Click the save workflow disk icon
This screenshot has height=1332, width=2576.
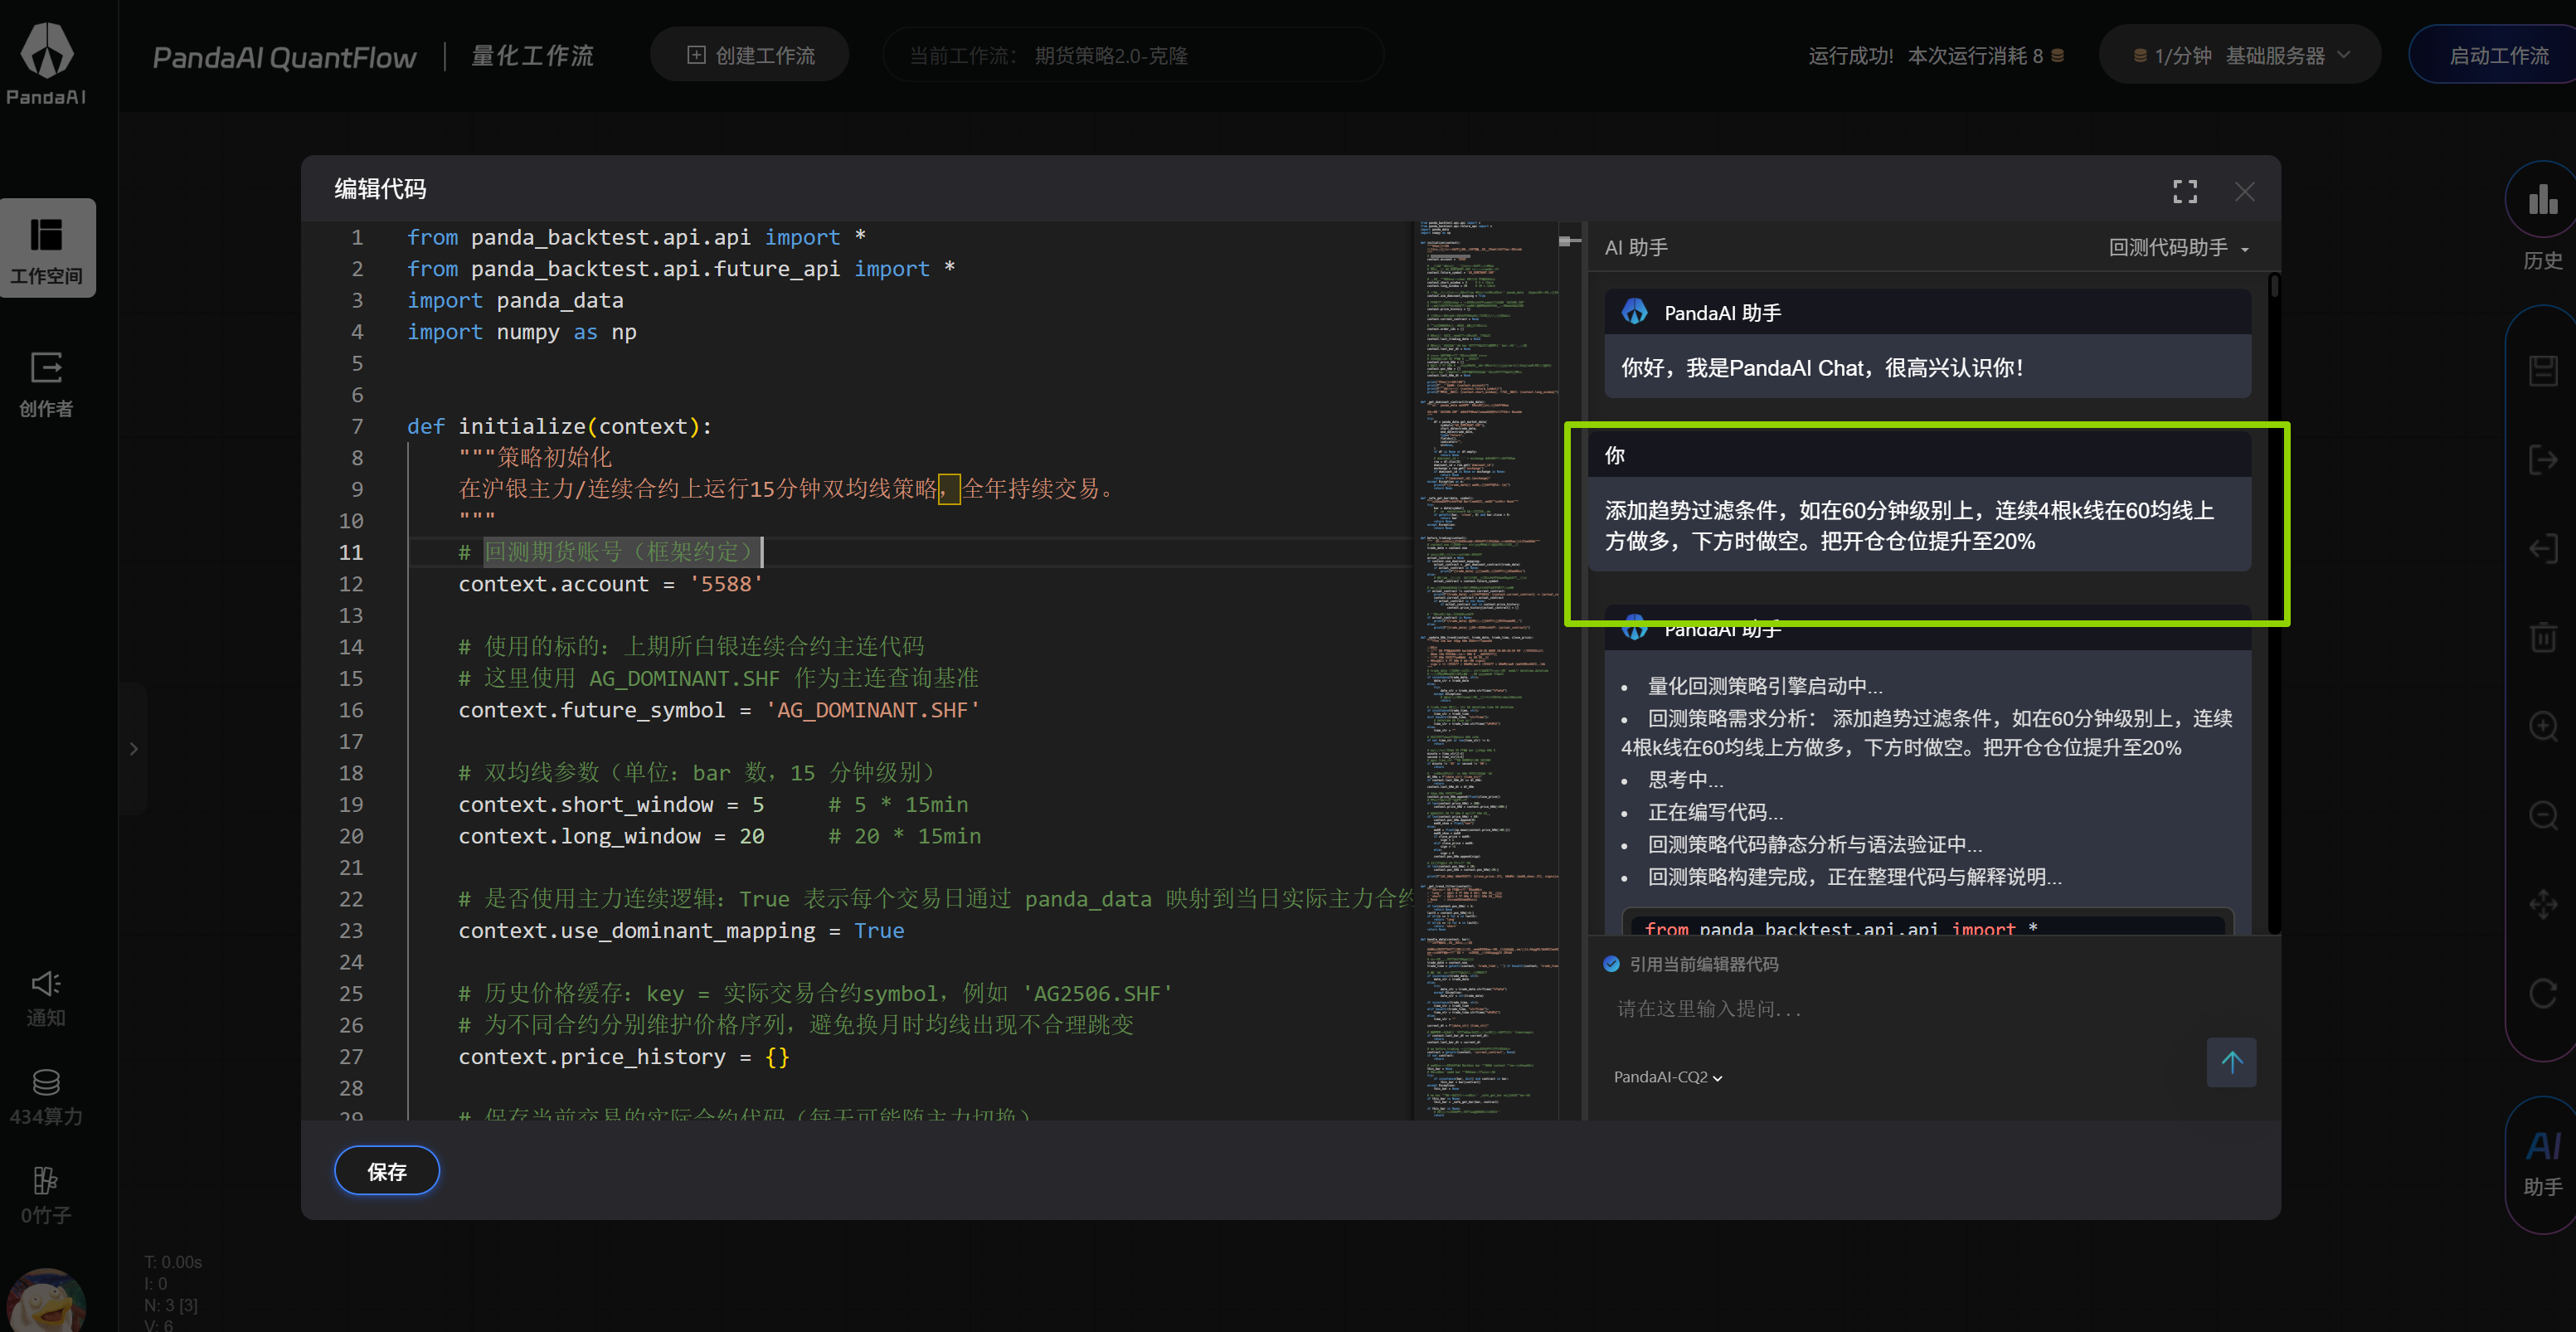click(2543, 370)
